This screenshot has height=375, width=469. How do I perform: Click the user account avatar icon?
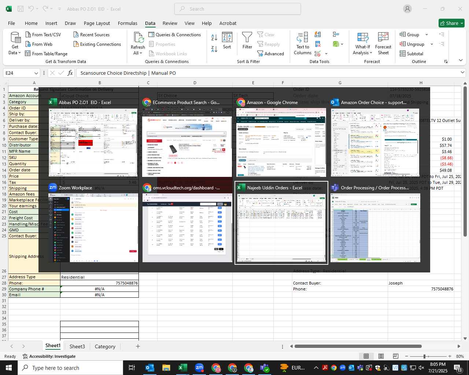[x=407, y=9]
